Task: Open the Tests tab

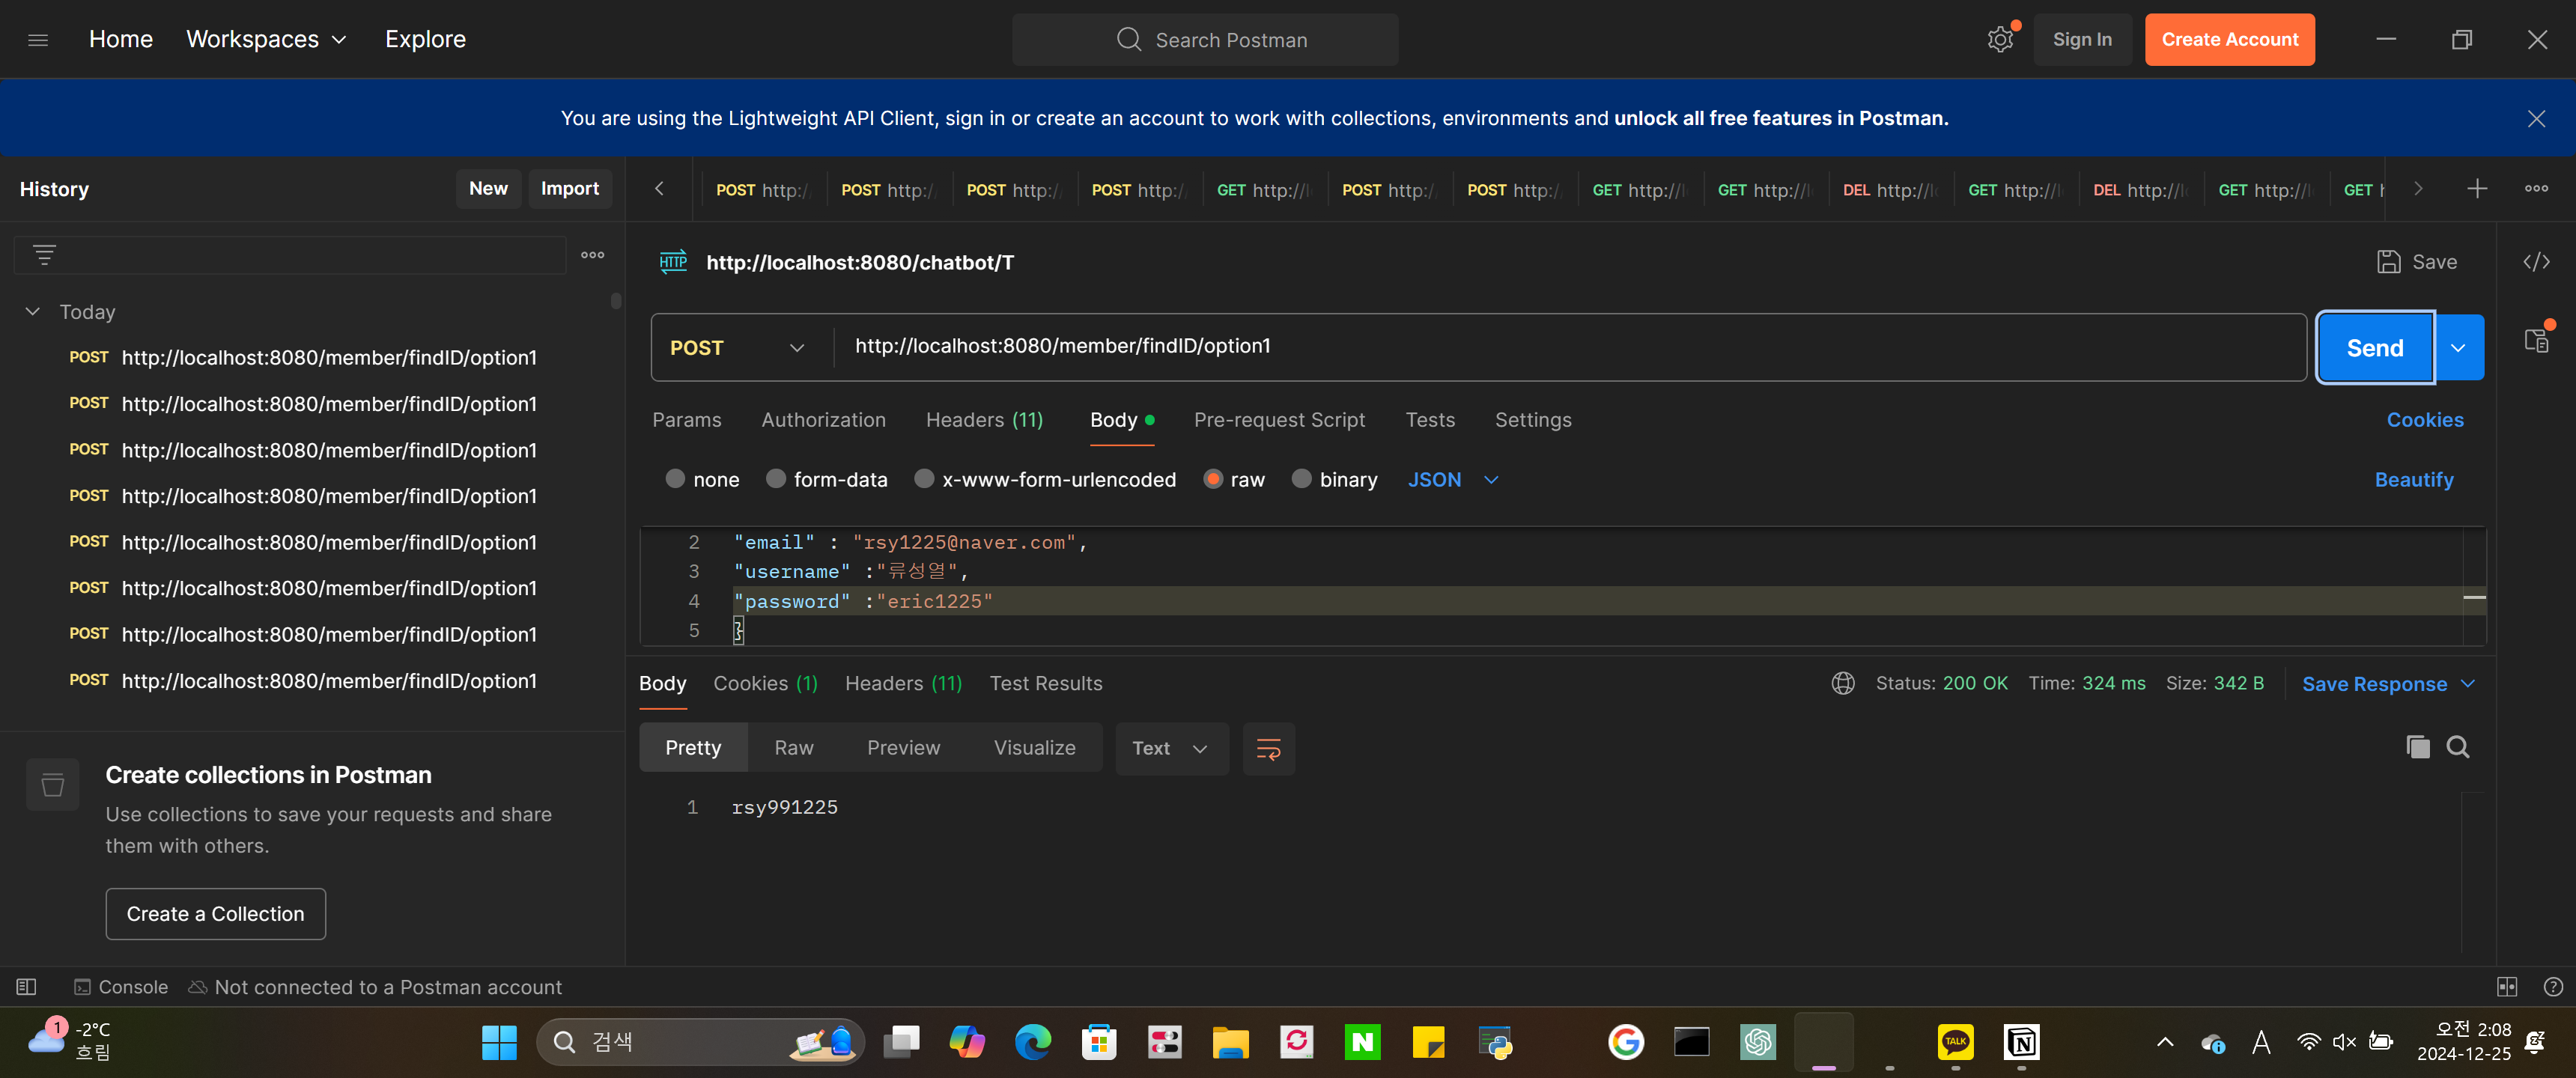Action: pos(1430,421)
